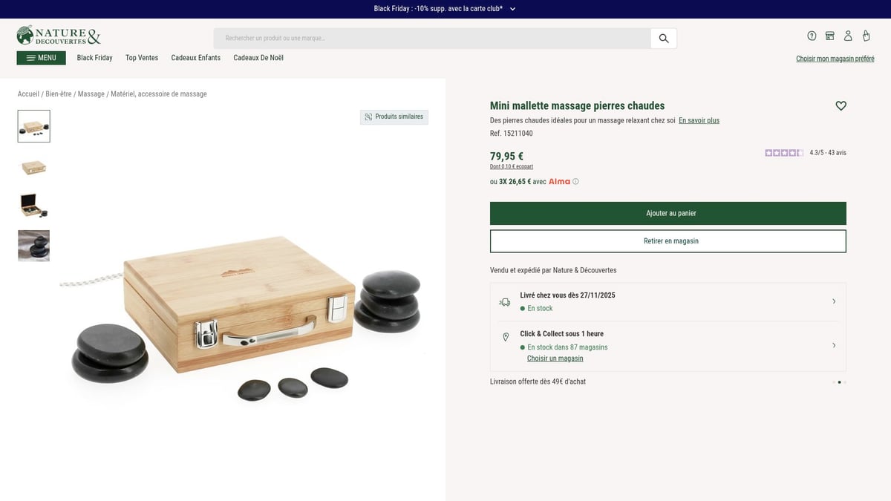891x501 pixels.
Task: Click the Nature & Découvertes logo
Action: click(x=58, y=35)
